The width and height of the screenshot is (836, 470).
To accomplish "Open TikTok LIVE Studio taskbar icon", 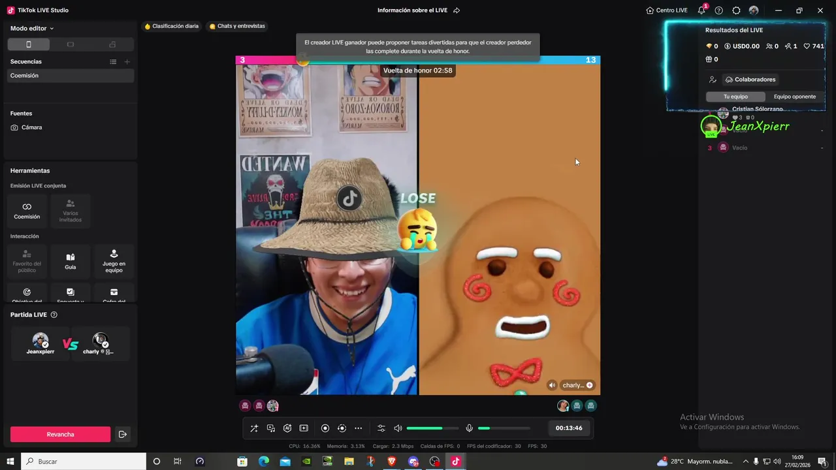I will [456, 462].
